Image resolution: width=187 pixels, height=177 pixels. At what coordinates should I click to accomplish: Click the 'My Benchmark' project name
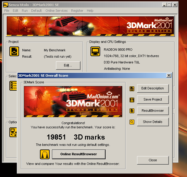coord(55,50)
